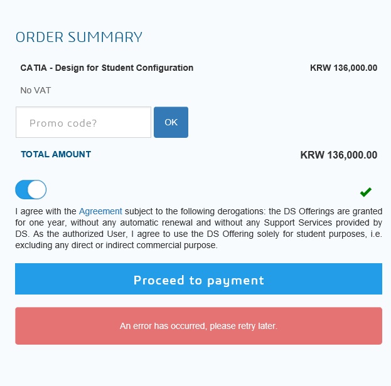Click the TOTAL AMOUNT label

(56, 154)
